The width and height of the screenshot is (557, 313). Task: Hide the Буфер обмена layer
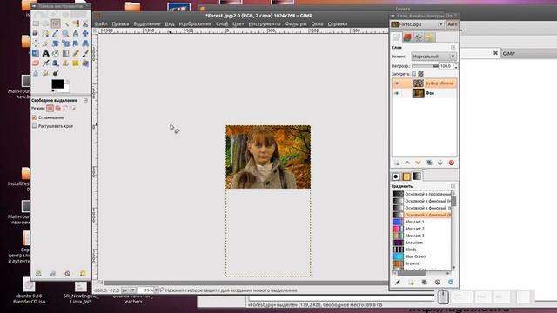[397, 83]
